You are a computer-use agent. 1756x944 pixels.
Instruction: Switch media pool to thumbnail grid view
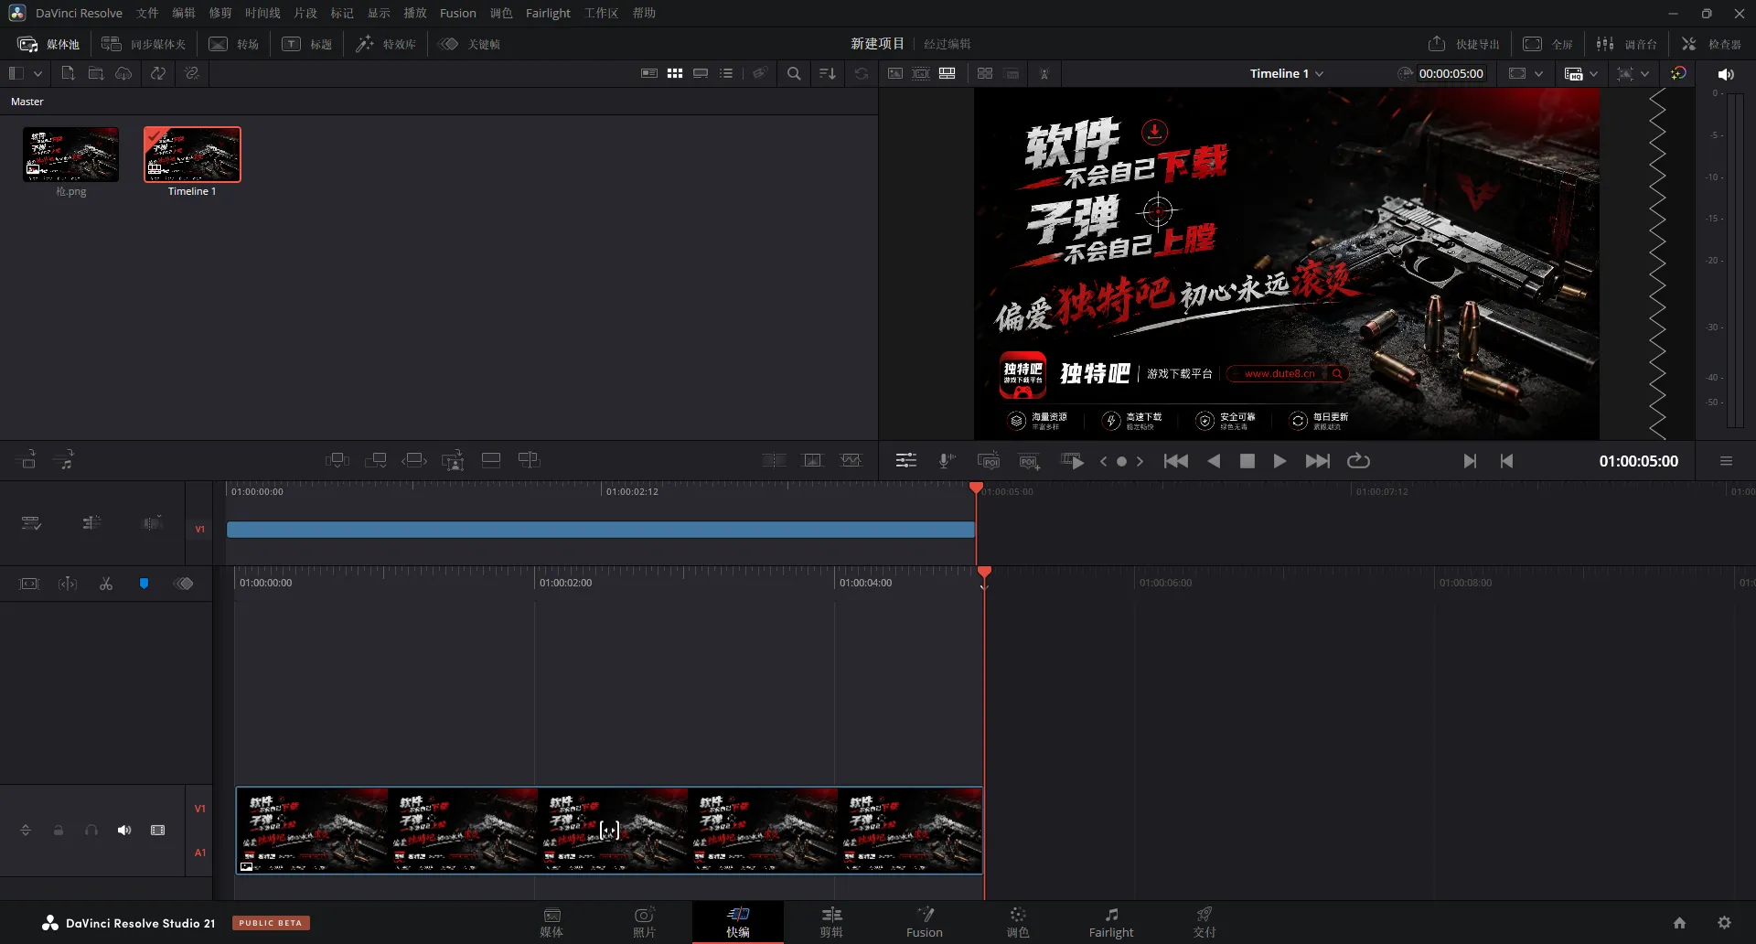(x=675, y=73)
